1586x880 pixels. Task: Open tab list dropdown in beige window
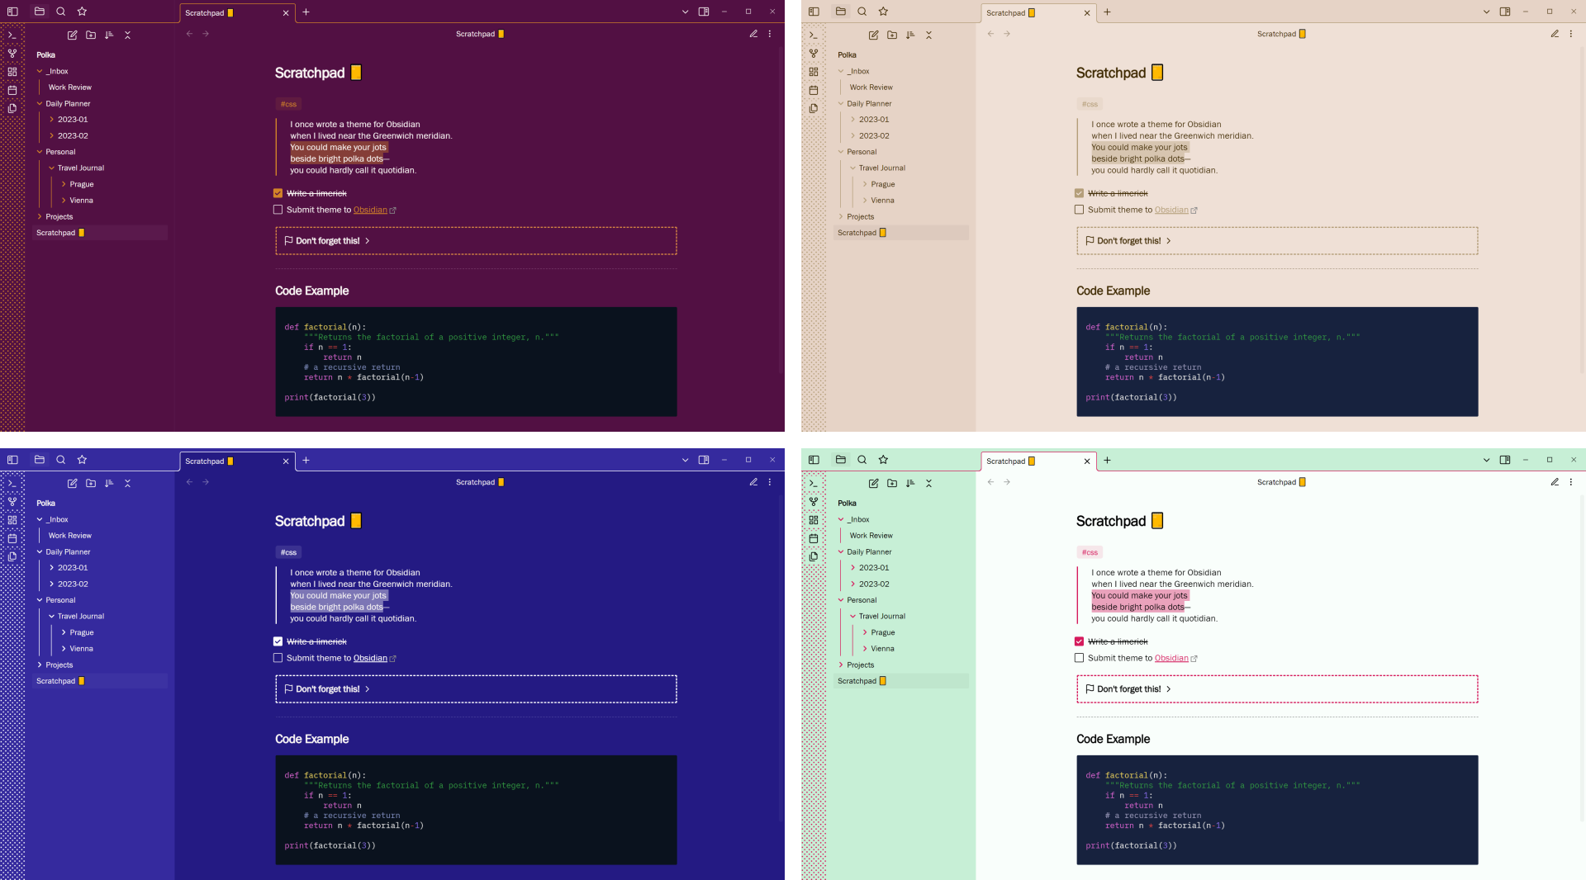coord(1486,12)
